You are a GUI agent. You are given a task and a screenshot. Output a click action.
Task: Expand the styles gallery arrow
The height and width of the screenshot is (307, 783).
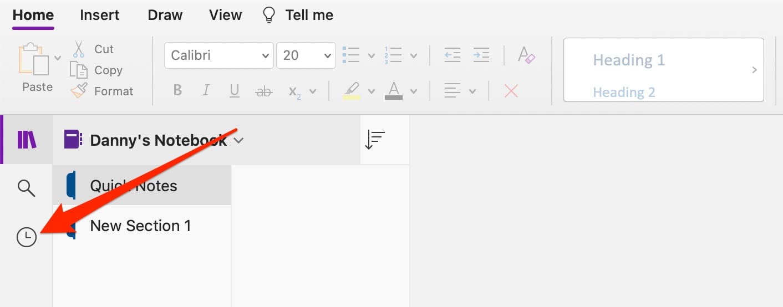pyautogui.click(x=754, y=70)
